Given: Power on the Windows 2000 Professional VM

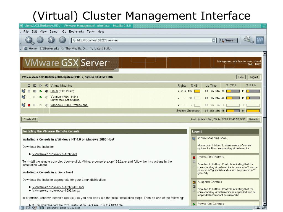Looking at the screenshot, I should 41,105.
